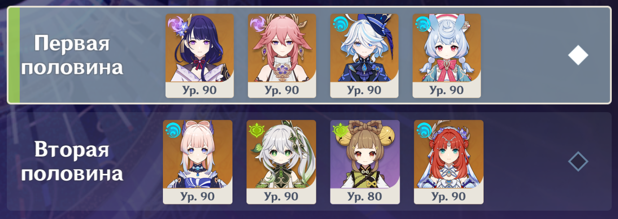
Task: Pick the pale pink-haired Hydro character portrait
Action: click(198, 162)
